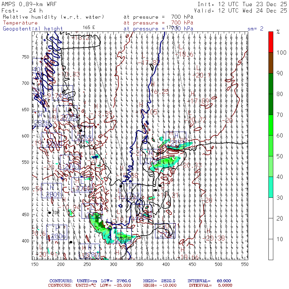This screenshot has width=289, height=289.
Task: Click the 'AMPS 0.89-km WRF' title text
Action: pyautogui.click(x=29, y=4)
